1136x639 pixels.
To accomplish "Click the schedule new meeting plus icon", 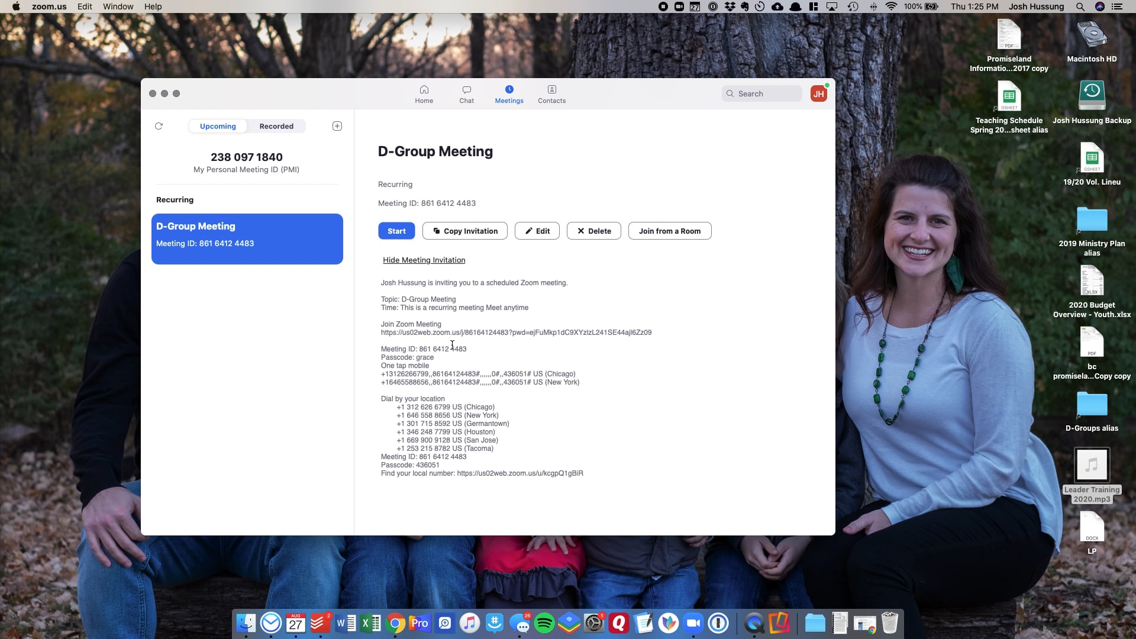I will [337, 126].
